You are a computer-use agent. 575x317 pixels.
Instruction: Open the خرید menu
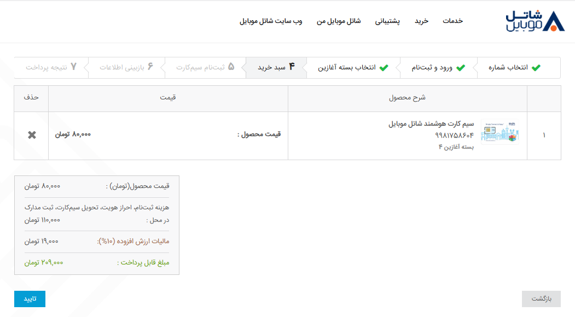(421, 21)
